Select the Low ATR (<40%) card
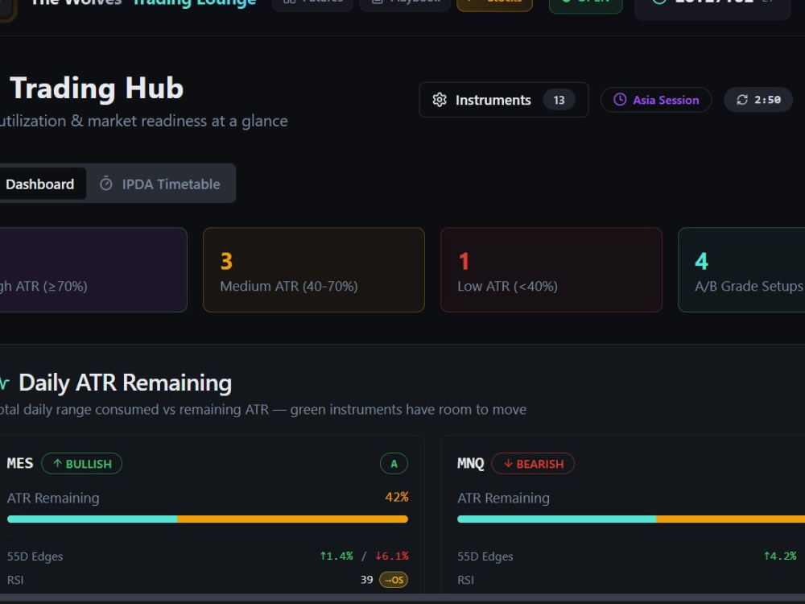Viewport: 805px width, 604px height. point(551,270)
